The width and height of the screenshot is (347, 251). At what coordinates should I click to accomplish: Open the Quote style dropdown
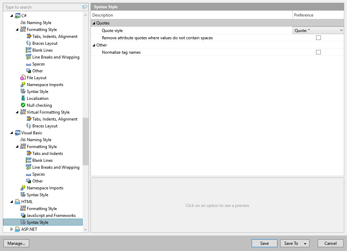coord(318,31)
